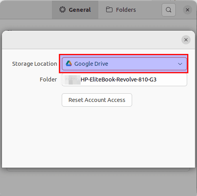197x196 pixels.
Task: Click Reset Account Access button
Action: click(97, 100)
